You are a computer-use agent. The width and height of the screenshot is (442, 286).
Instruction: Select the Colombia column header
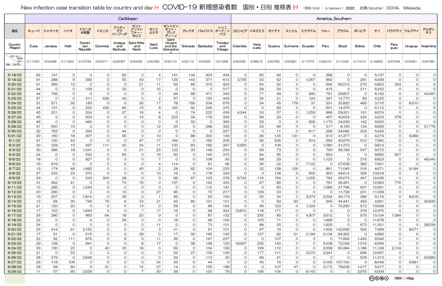click(x=240, y=46)
